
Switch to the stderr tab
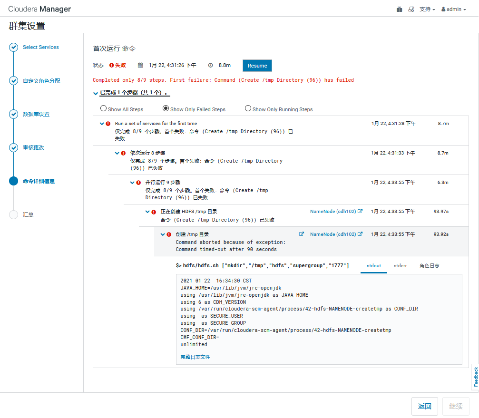point(400,266)
